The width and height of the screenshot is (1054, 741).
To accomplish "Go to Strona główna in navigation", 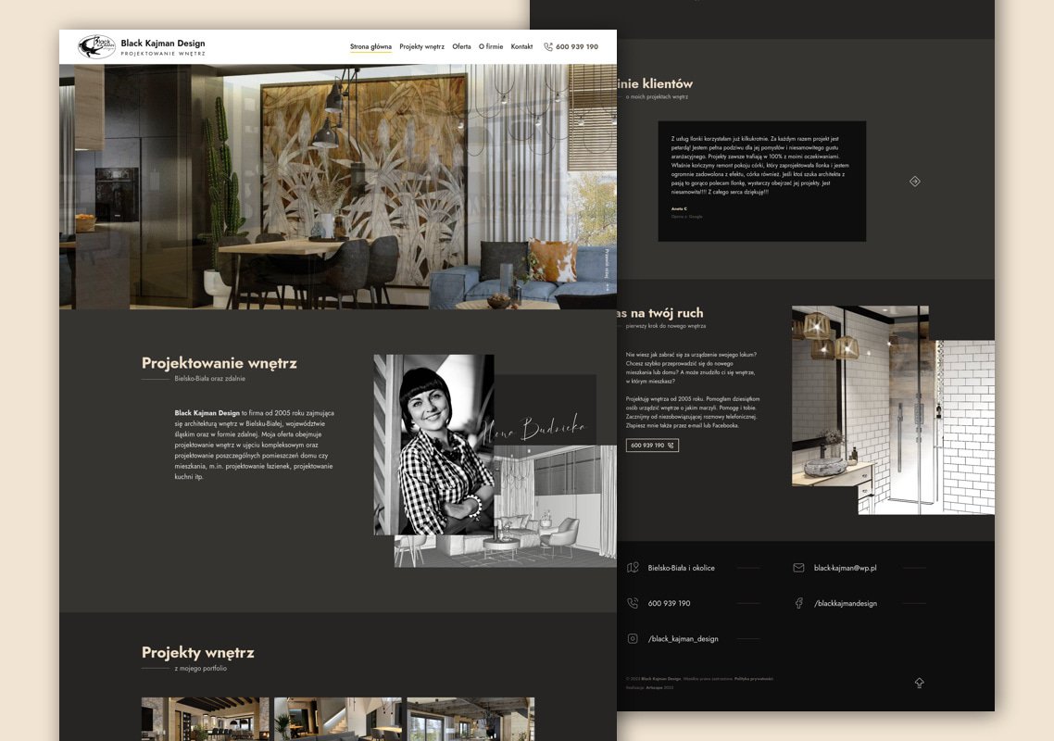I will 370,46.
